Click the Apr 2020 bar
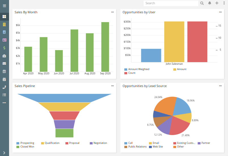228x156 pixels. point(28,59)
